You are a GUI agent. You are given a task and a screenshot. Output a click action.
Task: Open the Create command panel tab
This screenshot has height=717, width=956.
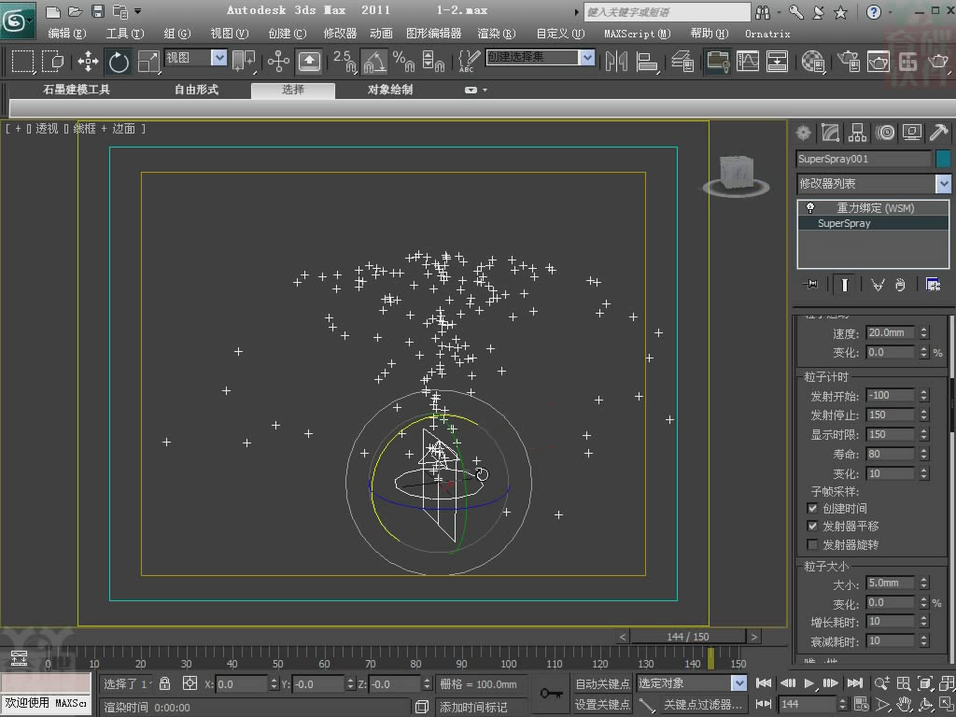[804, 133]
